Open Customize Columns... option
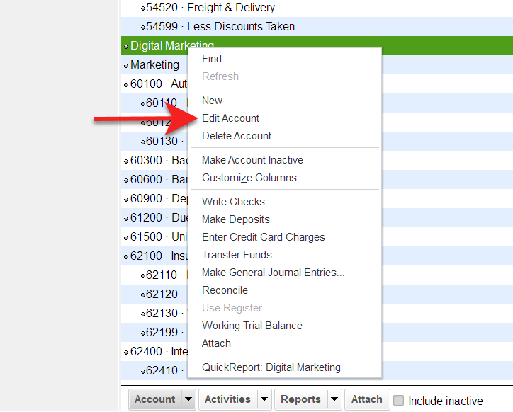The image size is (513, 412). point(253,178)
